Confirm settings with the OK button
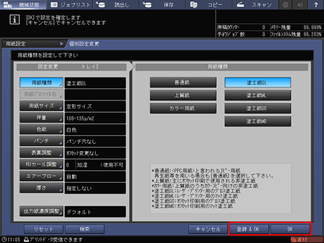The height and width of the screenshot is (243, 324). 290,229
